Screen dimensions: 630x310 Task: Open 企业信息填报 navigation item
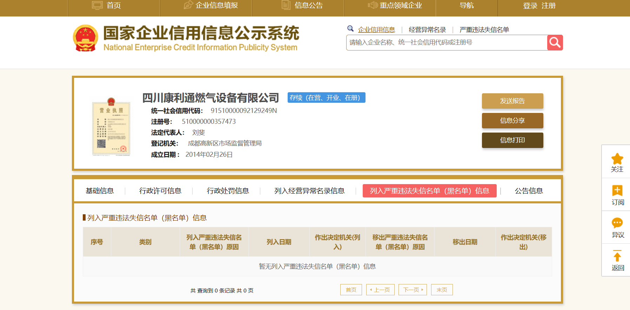[217, 5]
